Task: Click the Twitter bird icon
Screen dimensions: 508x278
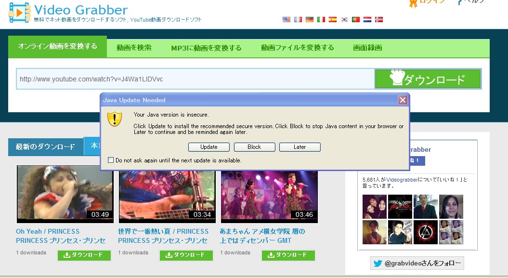Action: [x=378, y=264]
